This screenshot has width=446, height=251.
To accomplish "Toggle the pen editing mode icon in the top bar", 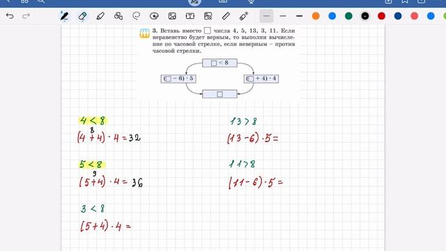I will pyautogui.click(x=194, y=1).
